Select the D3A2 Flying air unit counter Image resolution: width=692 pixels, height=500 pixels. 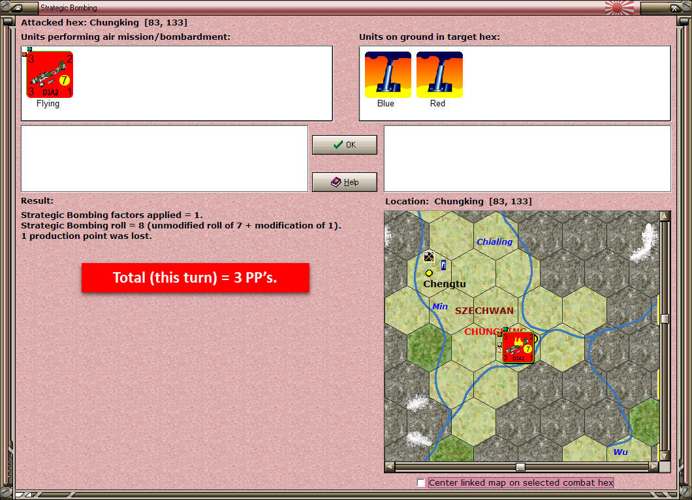pyautogui.click(x=50, y=74)
